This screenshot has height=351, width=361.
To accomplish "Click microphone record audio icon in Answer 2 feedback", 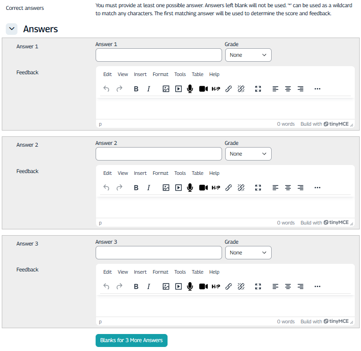I will [x=190, y=188].
